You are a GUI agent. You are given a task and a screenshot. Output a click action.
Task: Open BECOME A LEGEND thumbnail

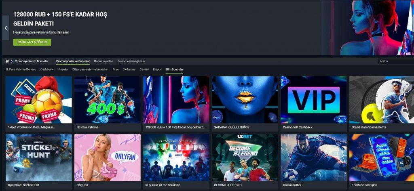(245, 157)
